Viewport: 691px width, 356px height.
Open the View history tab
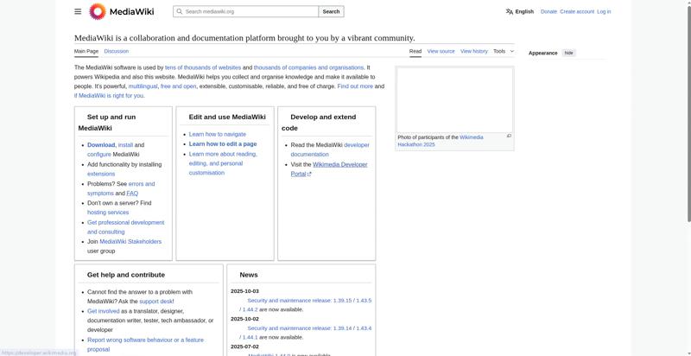pos(473,51)
